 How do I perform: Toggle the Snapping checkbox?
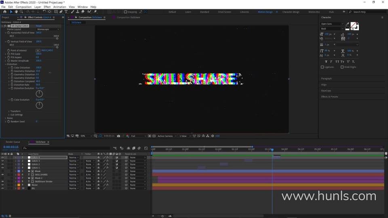[125, 12]
